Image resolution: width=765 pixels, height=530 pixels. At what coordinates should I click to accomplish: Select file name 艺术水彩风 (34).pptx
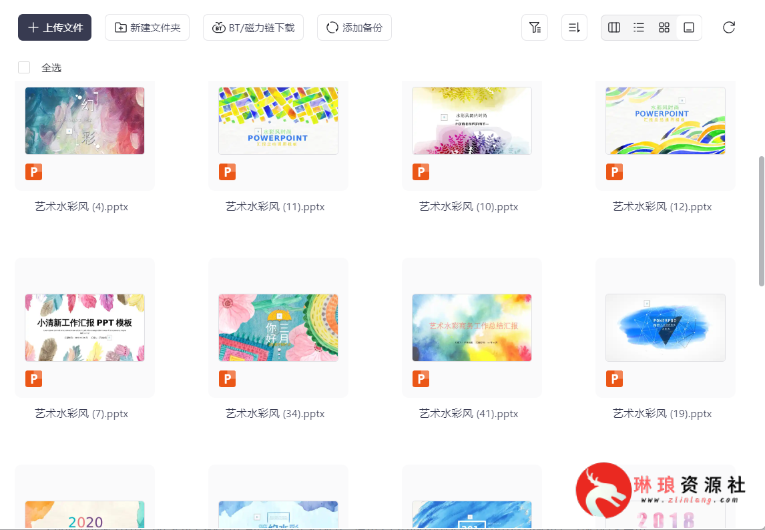[x=275, y=413]
